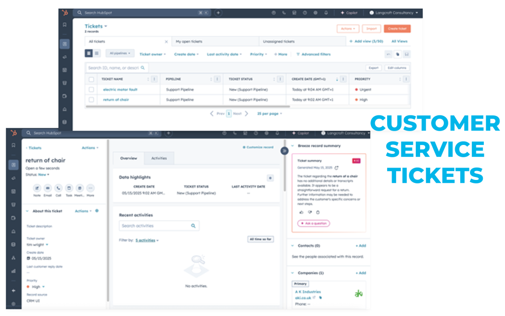Click the Search ID, name, or description field

(116, 68)
